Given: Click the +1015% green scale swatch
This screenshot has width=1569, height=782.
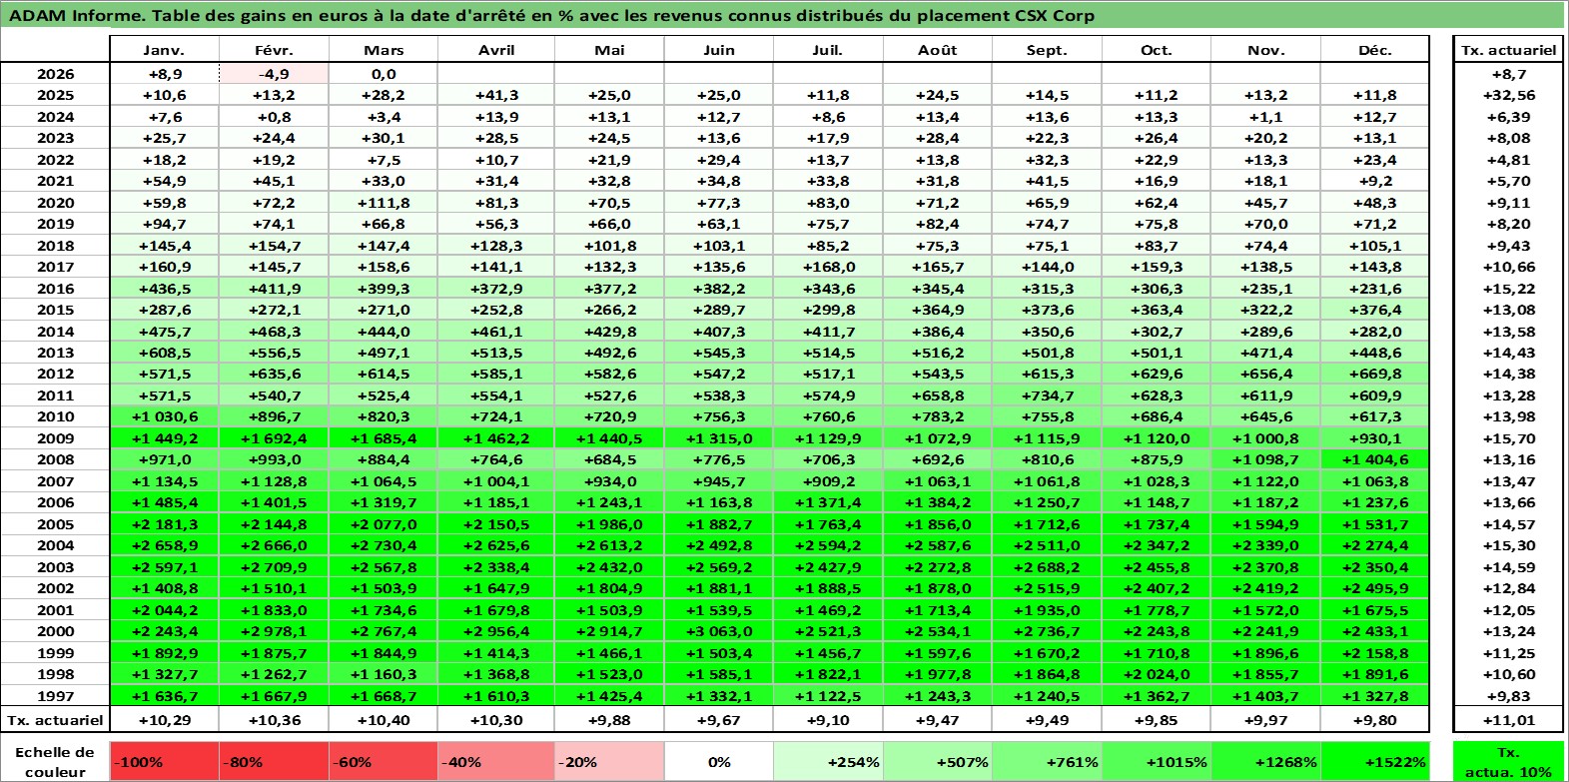Looking at the screenshot, I should 1157,761.
